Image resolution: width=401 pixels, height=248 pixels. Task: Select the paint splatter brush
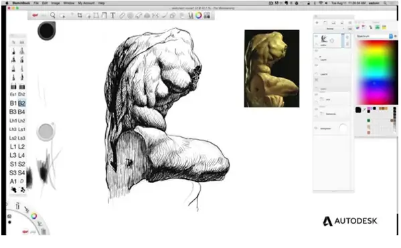pyautogui.click(x=13, y=190)
